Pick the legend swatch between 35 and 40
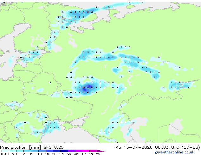The image size is (201, 155). click(x=79, y=151)
